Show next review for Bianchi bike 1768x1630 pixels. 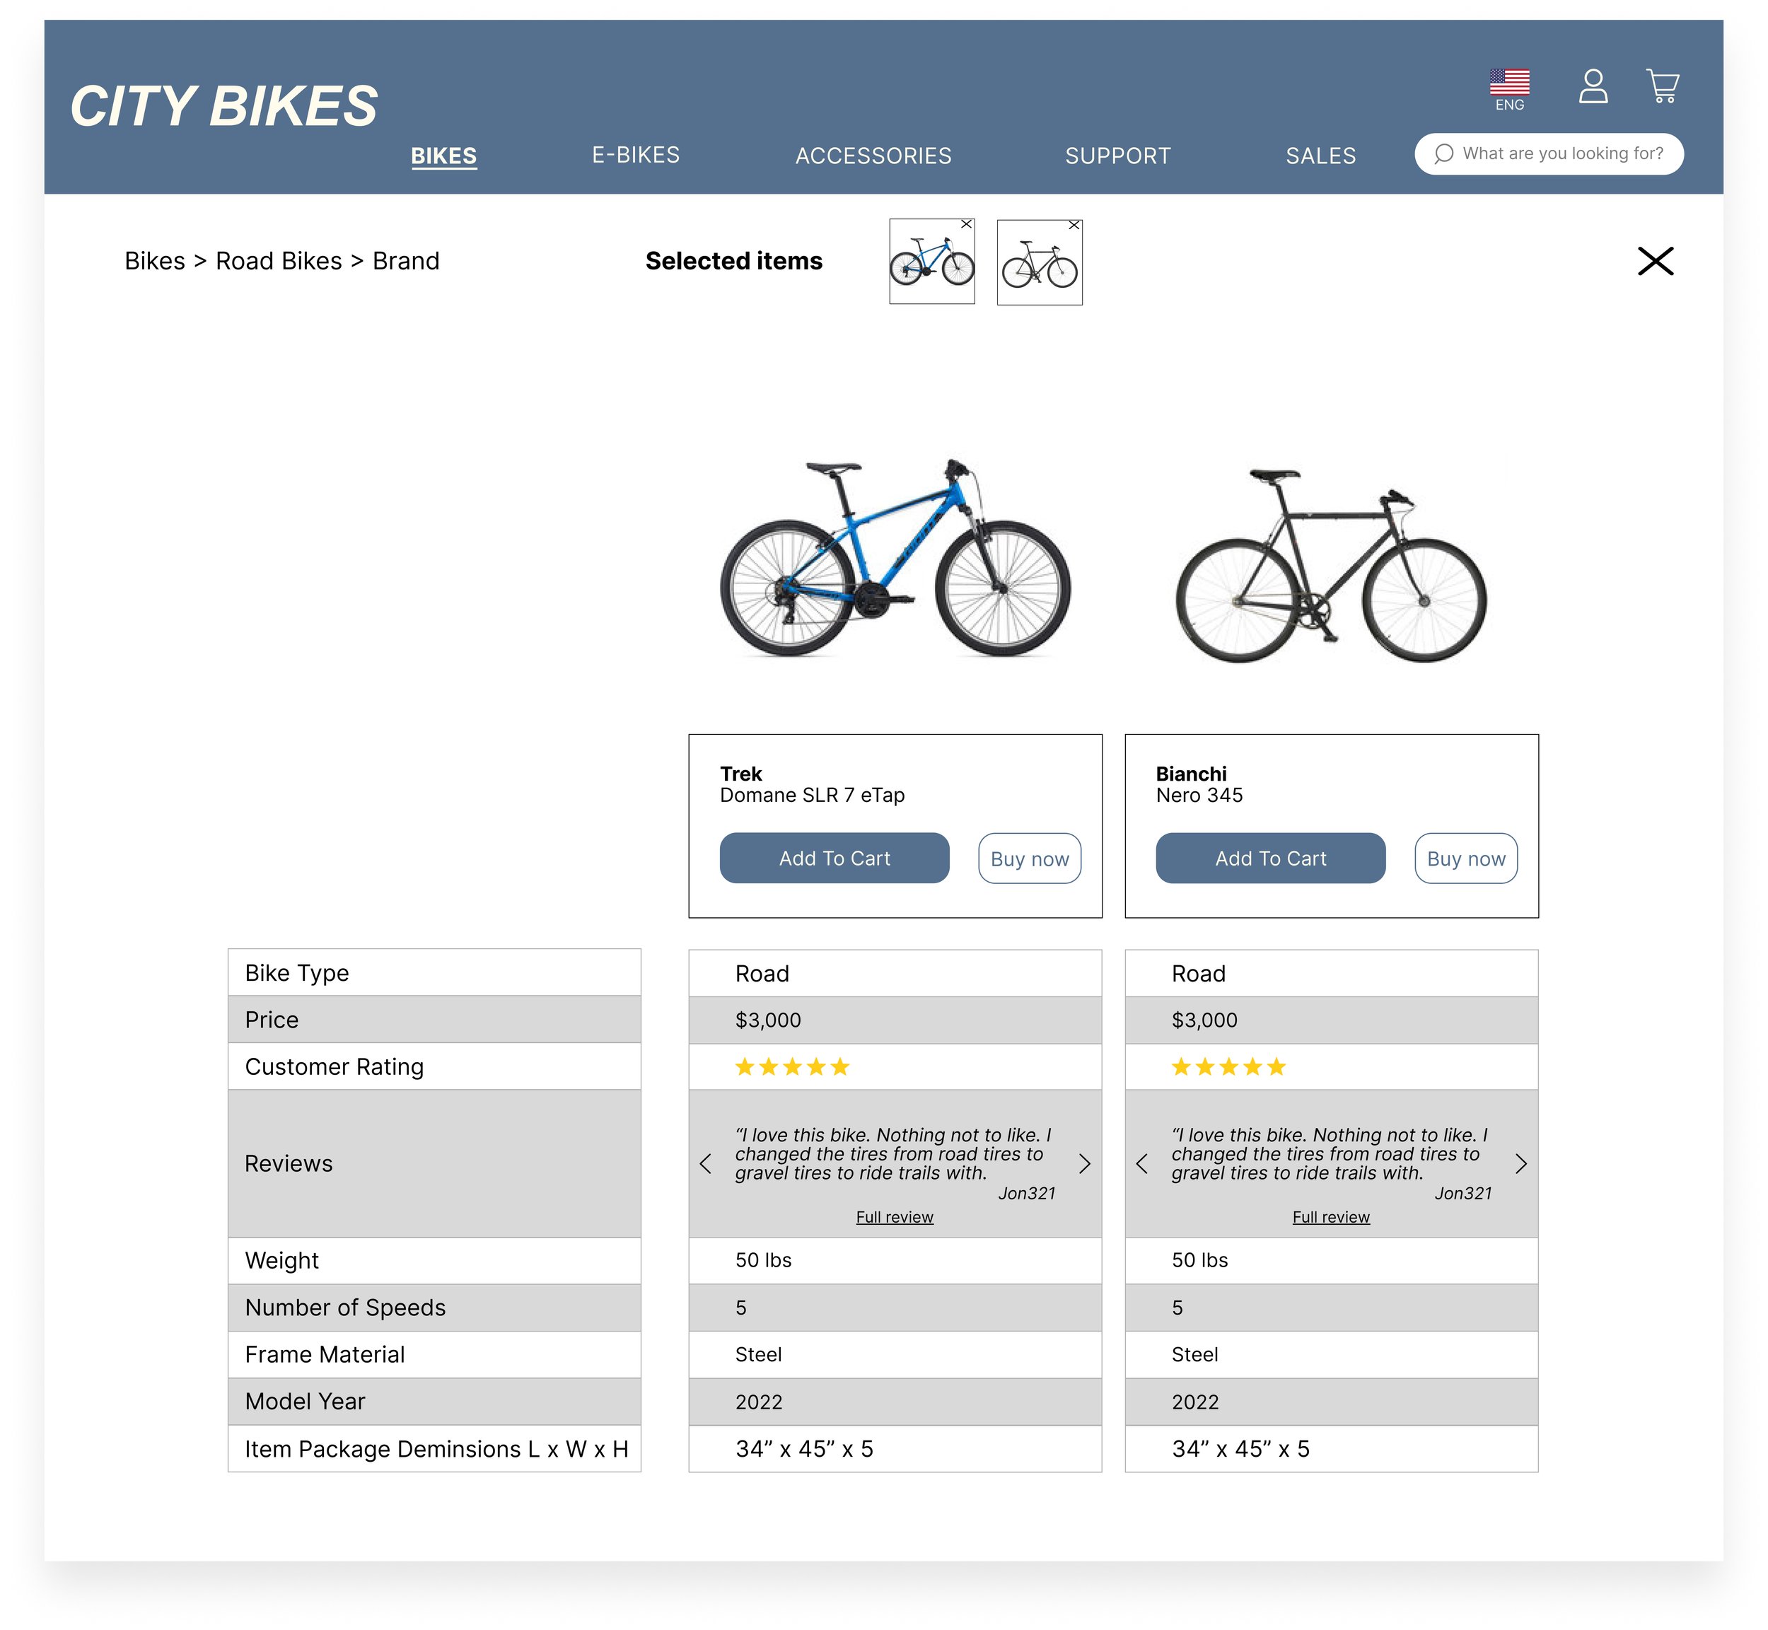(x=1521, y=1163)
